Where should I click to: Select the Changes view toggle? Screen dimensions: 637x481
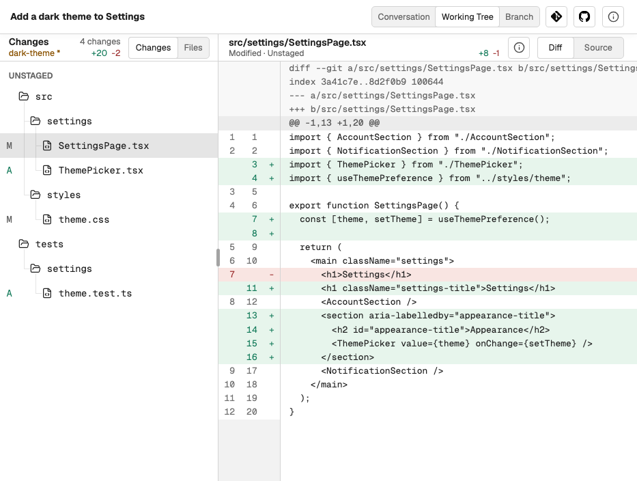pyautogui.click(x=153, y=48)
